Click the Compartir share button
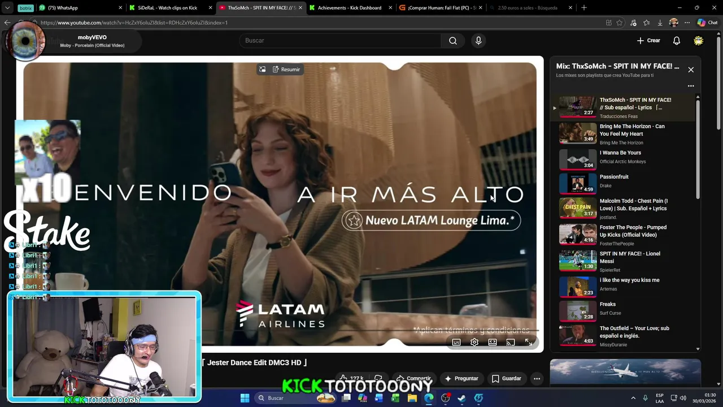 click(x=413, y=378)
